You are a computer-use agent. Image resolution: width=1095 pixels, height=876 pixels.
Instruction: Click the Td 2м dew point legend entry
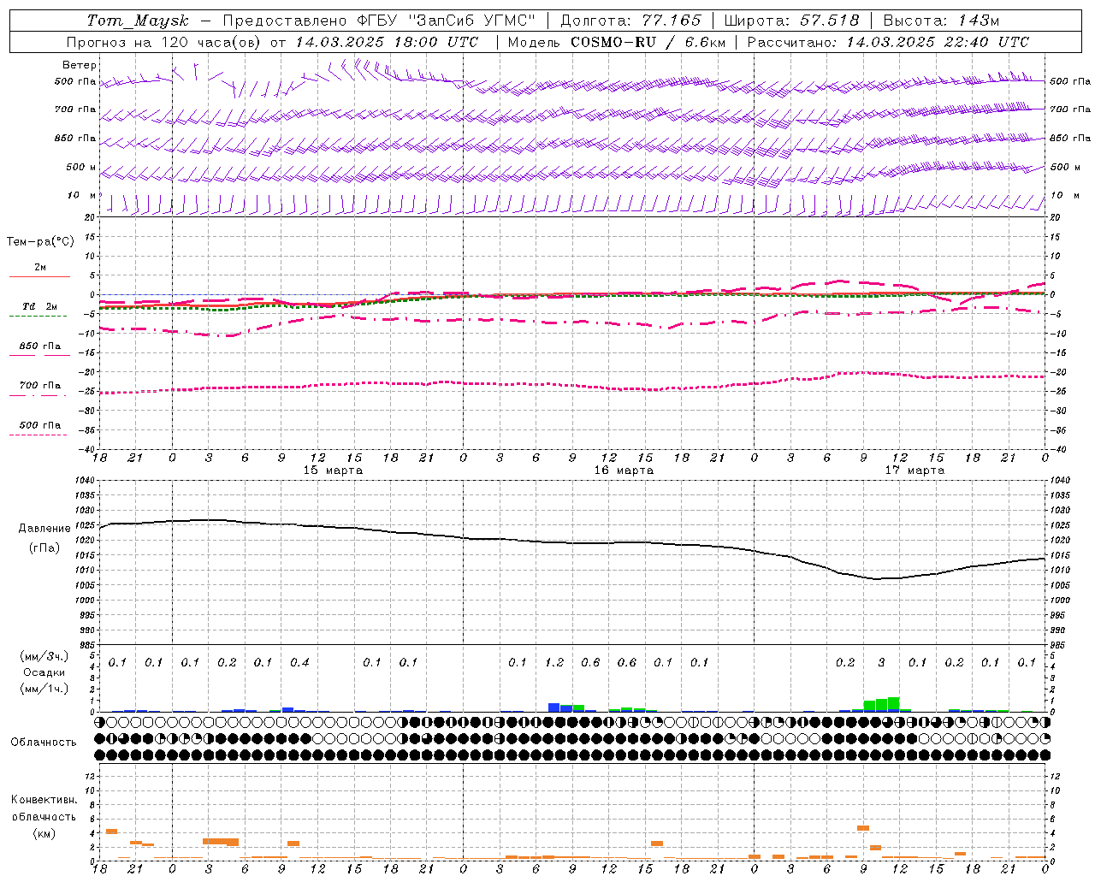click(x=40, y=306)
